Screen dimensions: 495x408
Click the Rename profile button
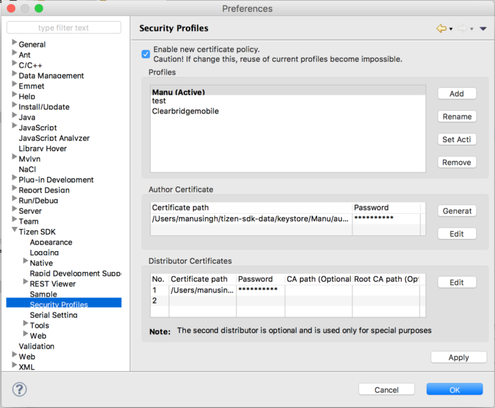(457, 116)
